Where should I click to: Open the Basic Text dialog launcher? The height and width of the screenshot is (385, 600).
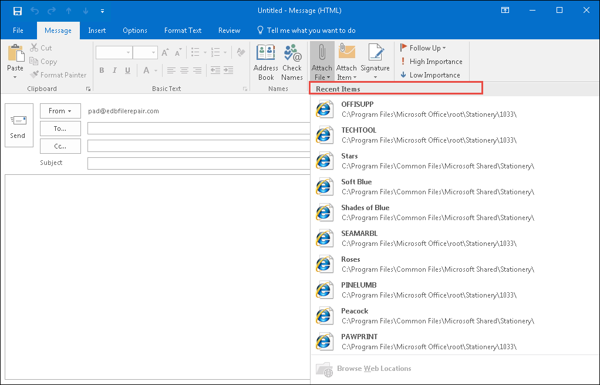tap(245, 89)
